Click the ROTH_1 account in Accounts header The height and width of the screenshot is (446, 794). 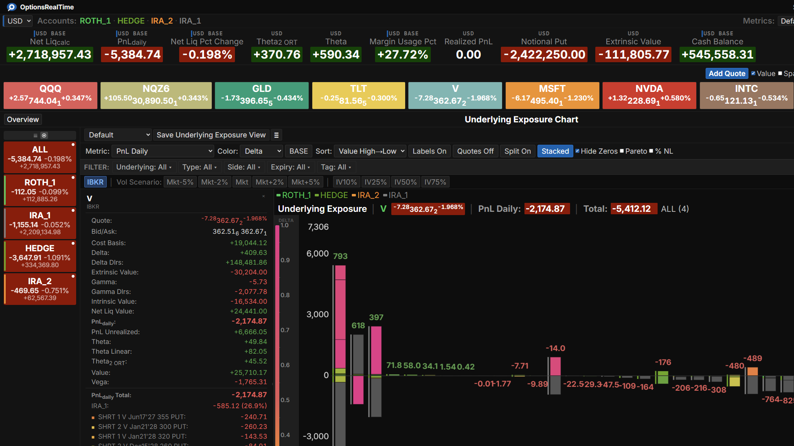95,21
